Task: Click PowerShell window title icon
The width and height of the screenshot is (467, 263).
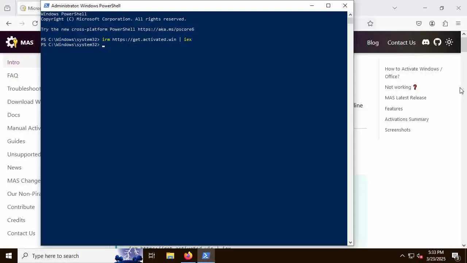Action: click(46, 5)
